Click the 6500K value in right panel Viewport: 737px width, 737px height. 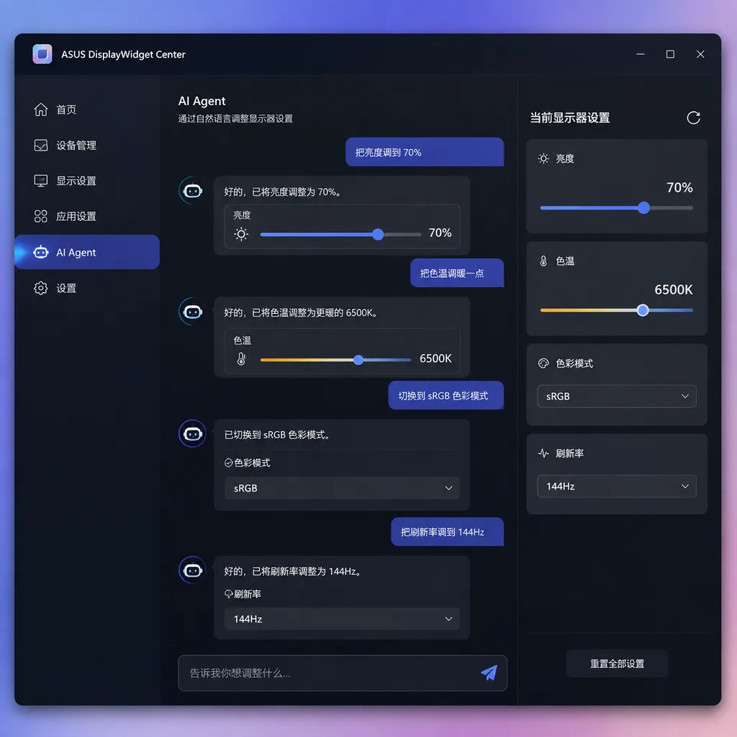(x=673, y=289)
